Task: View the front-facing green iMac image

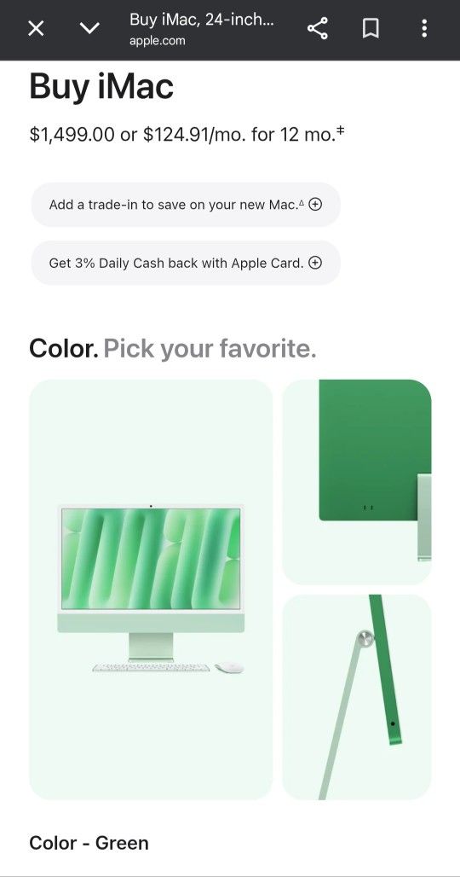Action: (x=151, y=590)
